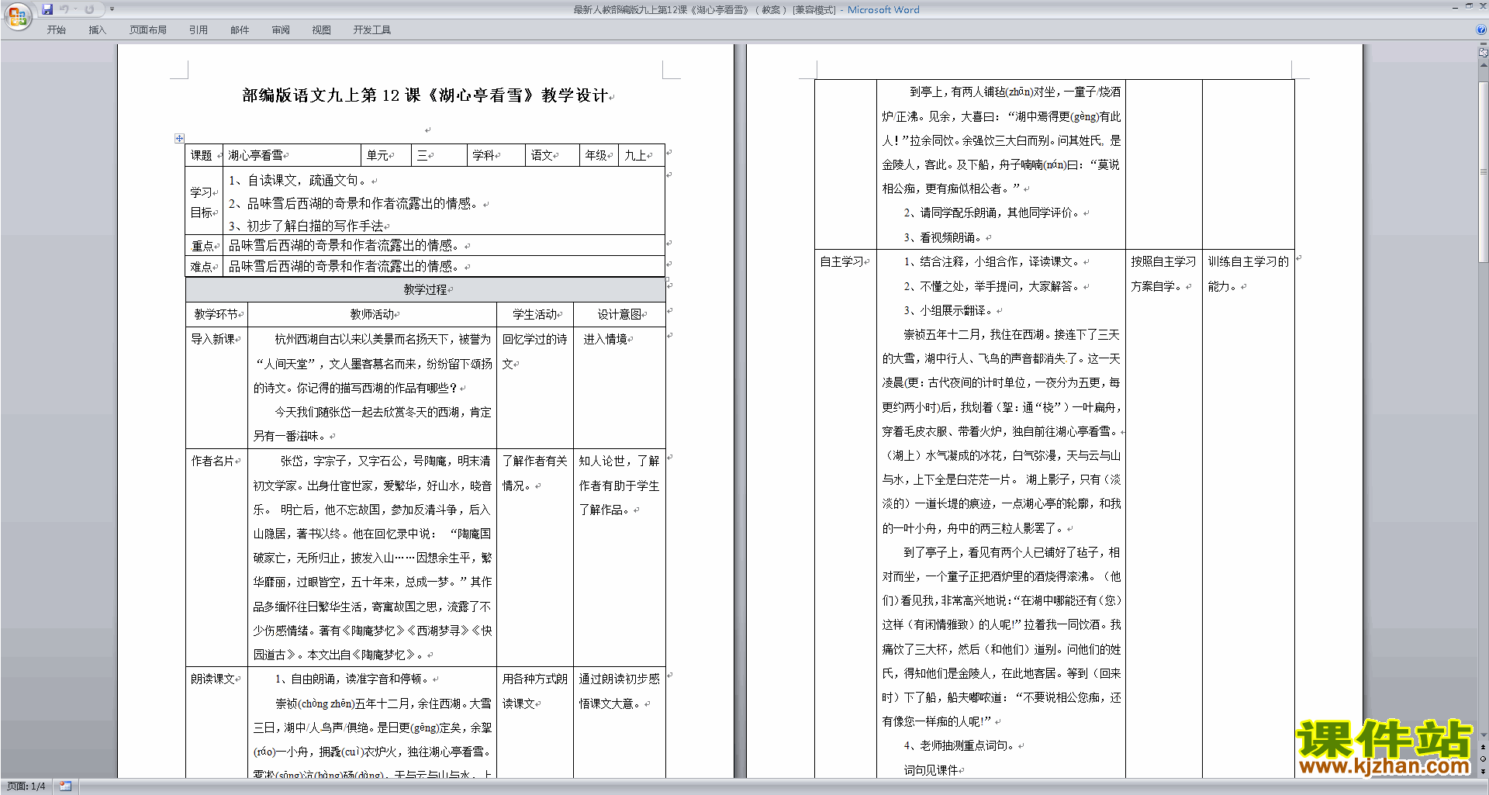Click the 九上 grade cell
This screenshot has height=795, width=1489.
tap(641, 155)
